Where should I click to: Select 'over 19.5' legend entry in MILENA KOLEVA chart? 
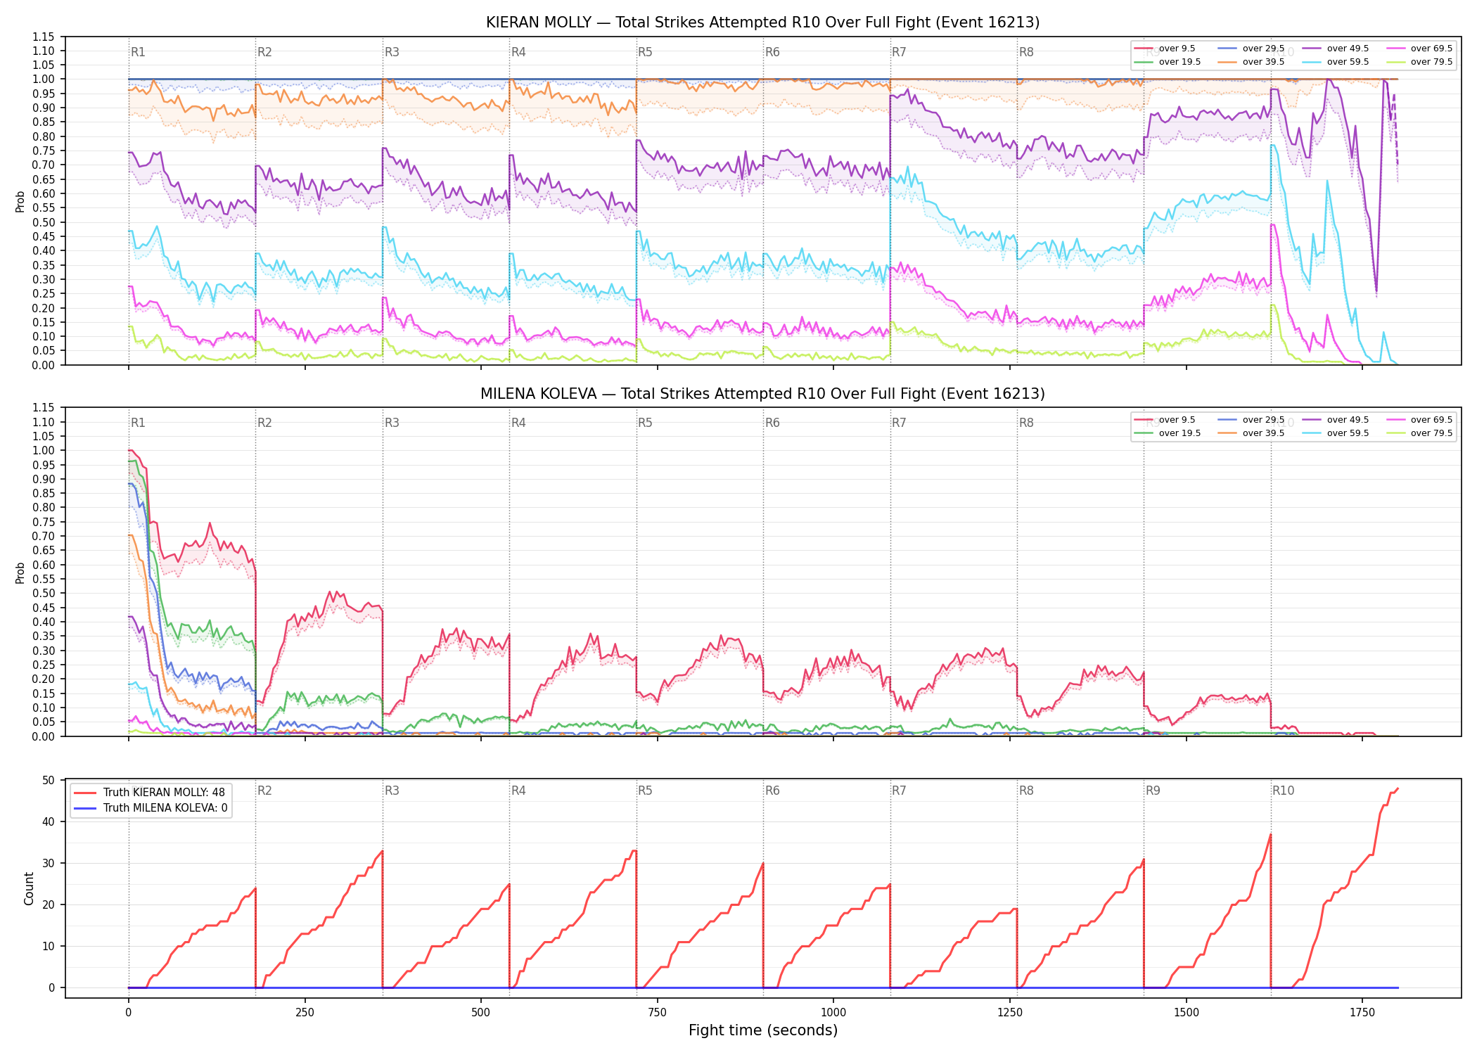coord(1168,433)
